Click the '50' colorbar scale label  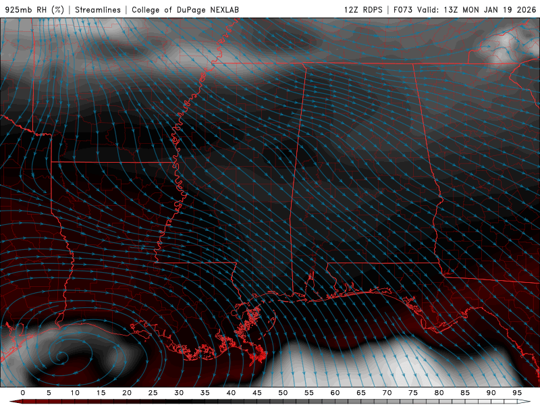pos(283,393)
